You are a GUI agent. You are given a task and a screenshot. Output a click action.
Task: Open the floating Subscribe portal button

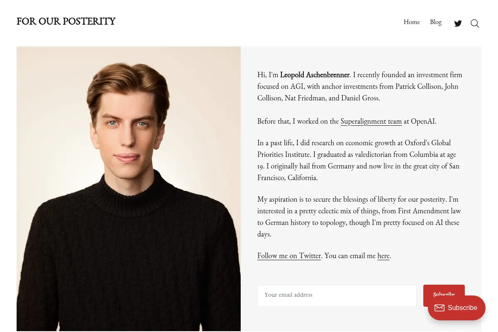[x=456, y=308]
